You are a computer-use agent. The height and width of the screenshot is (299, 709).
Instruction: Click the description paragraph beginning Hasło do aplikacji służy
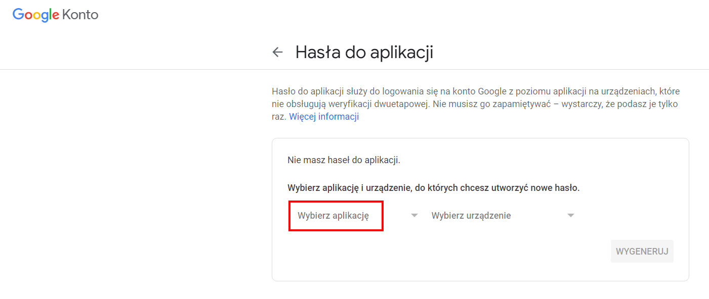tap(476, 104)
